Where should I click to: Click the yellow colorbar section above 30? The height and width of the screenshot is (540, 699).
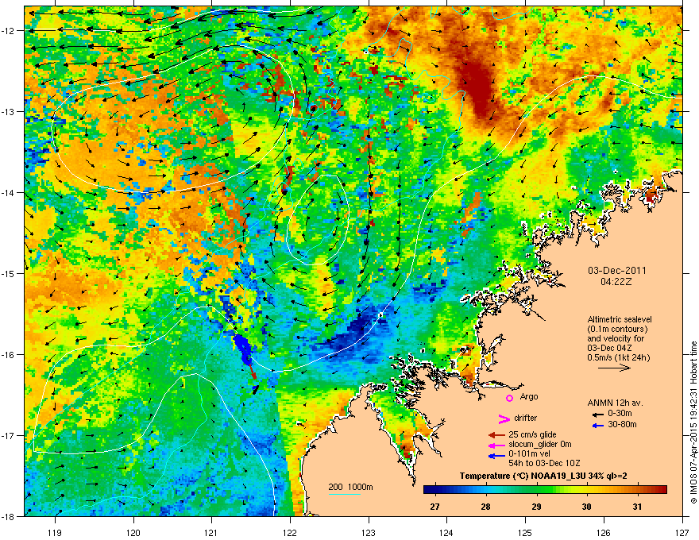click(x=587, y=490)
